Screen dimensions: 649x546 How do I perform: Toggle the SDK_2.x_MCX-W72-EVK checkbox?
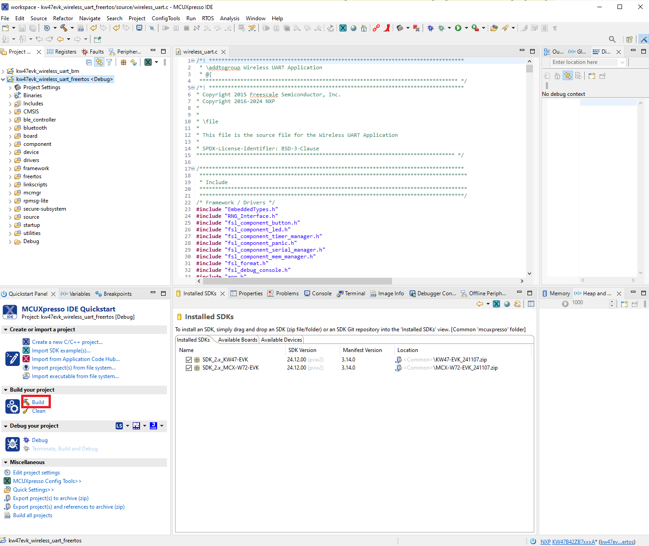189,368
